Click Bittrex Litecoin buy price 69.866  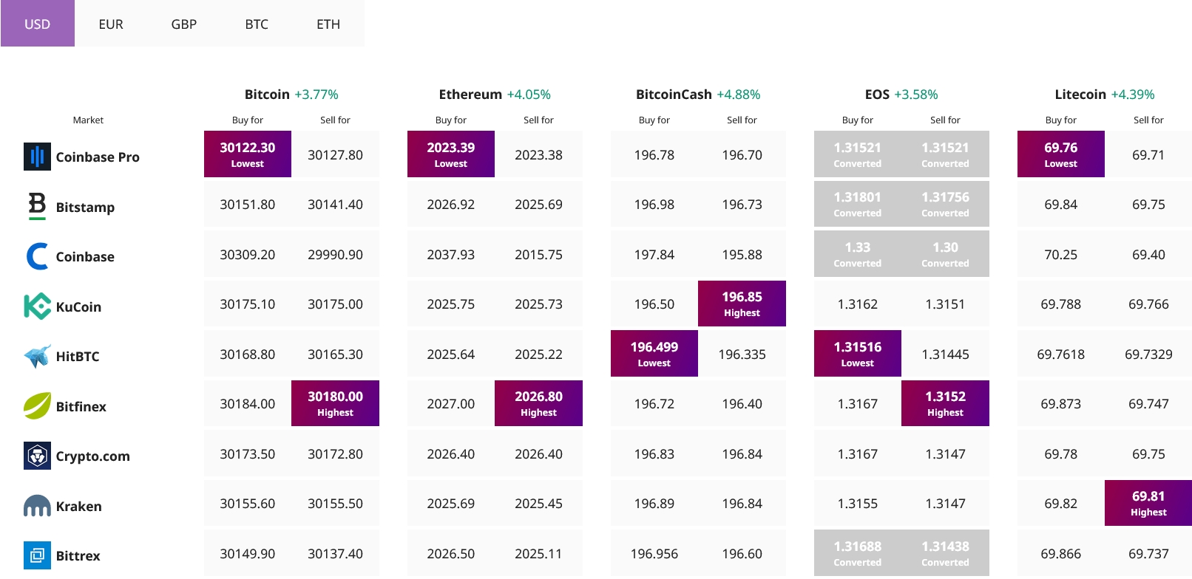coord(1061,553)
